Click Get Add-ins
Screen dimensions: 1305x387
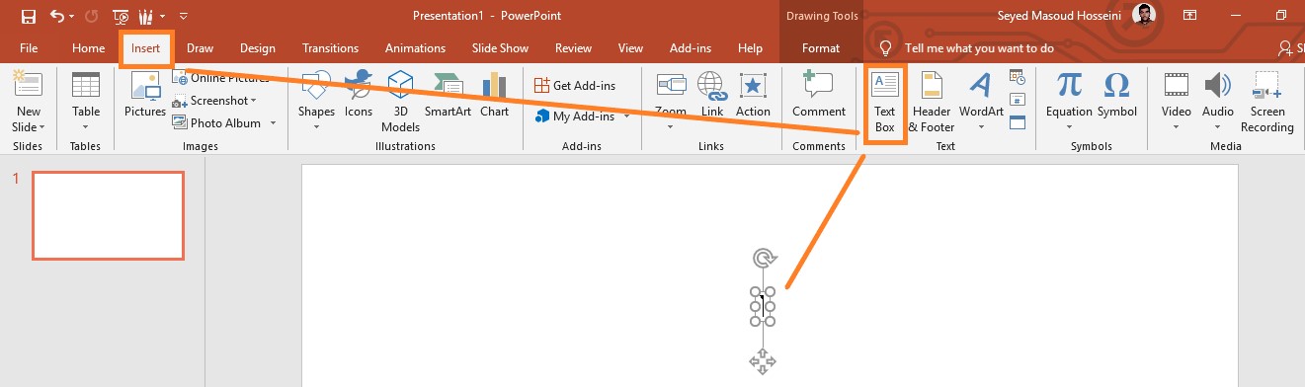point(575,86)
